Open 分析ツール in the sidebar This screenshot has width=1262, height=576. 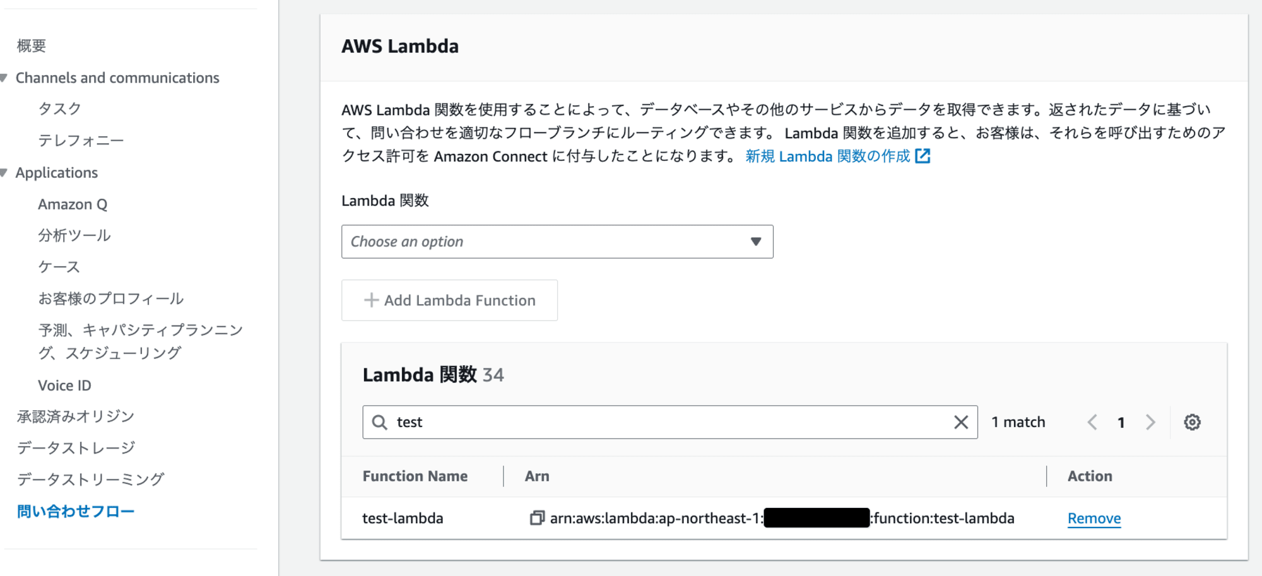pos(74,235)
